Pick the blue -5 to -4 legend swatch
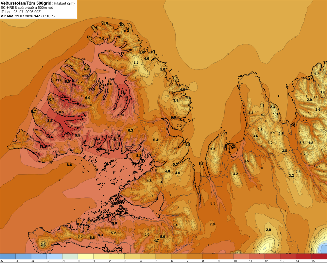Viewport: 327px width, 263px height. coord(8,256)
